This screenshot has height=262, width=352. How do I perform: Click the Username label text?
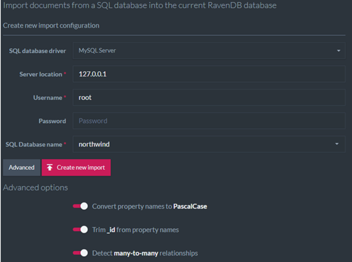point(48,98)
